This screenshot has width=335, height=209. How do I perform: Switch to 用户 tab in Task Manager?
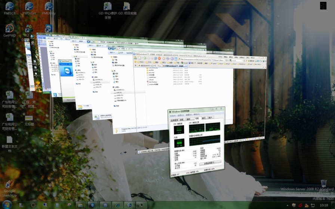click(211, 118)
